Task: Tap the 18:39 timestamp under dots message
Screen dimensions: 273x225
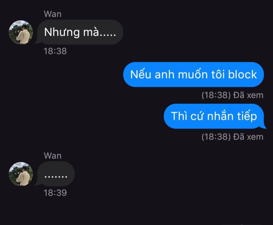Action: click(x=55, y=193)
